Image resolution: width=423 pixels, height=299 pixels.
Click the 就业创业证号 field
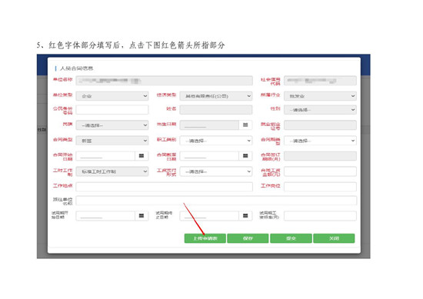(x=320, y=125)
